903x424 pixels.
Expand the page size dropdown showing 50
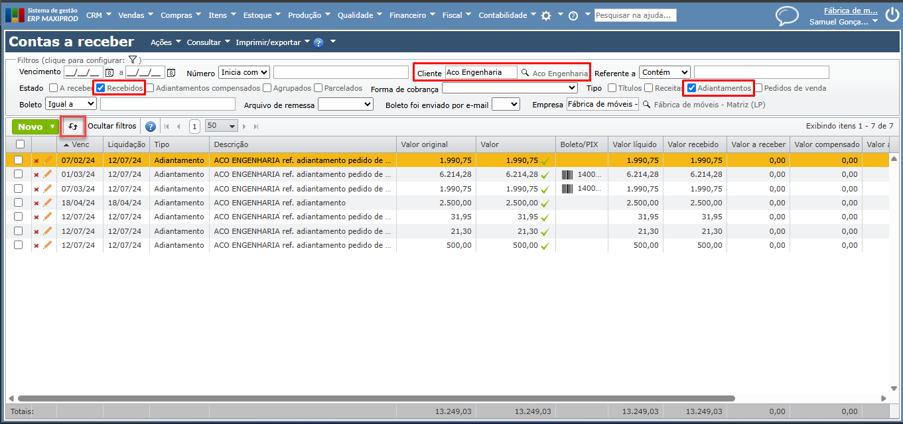pos(222,126)
